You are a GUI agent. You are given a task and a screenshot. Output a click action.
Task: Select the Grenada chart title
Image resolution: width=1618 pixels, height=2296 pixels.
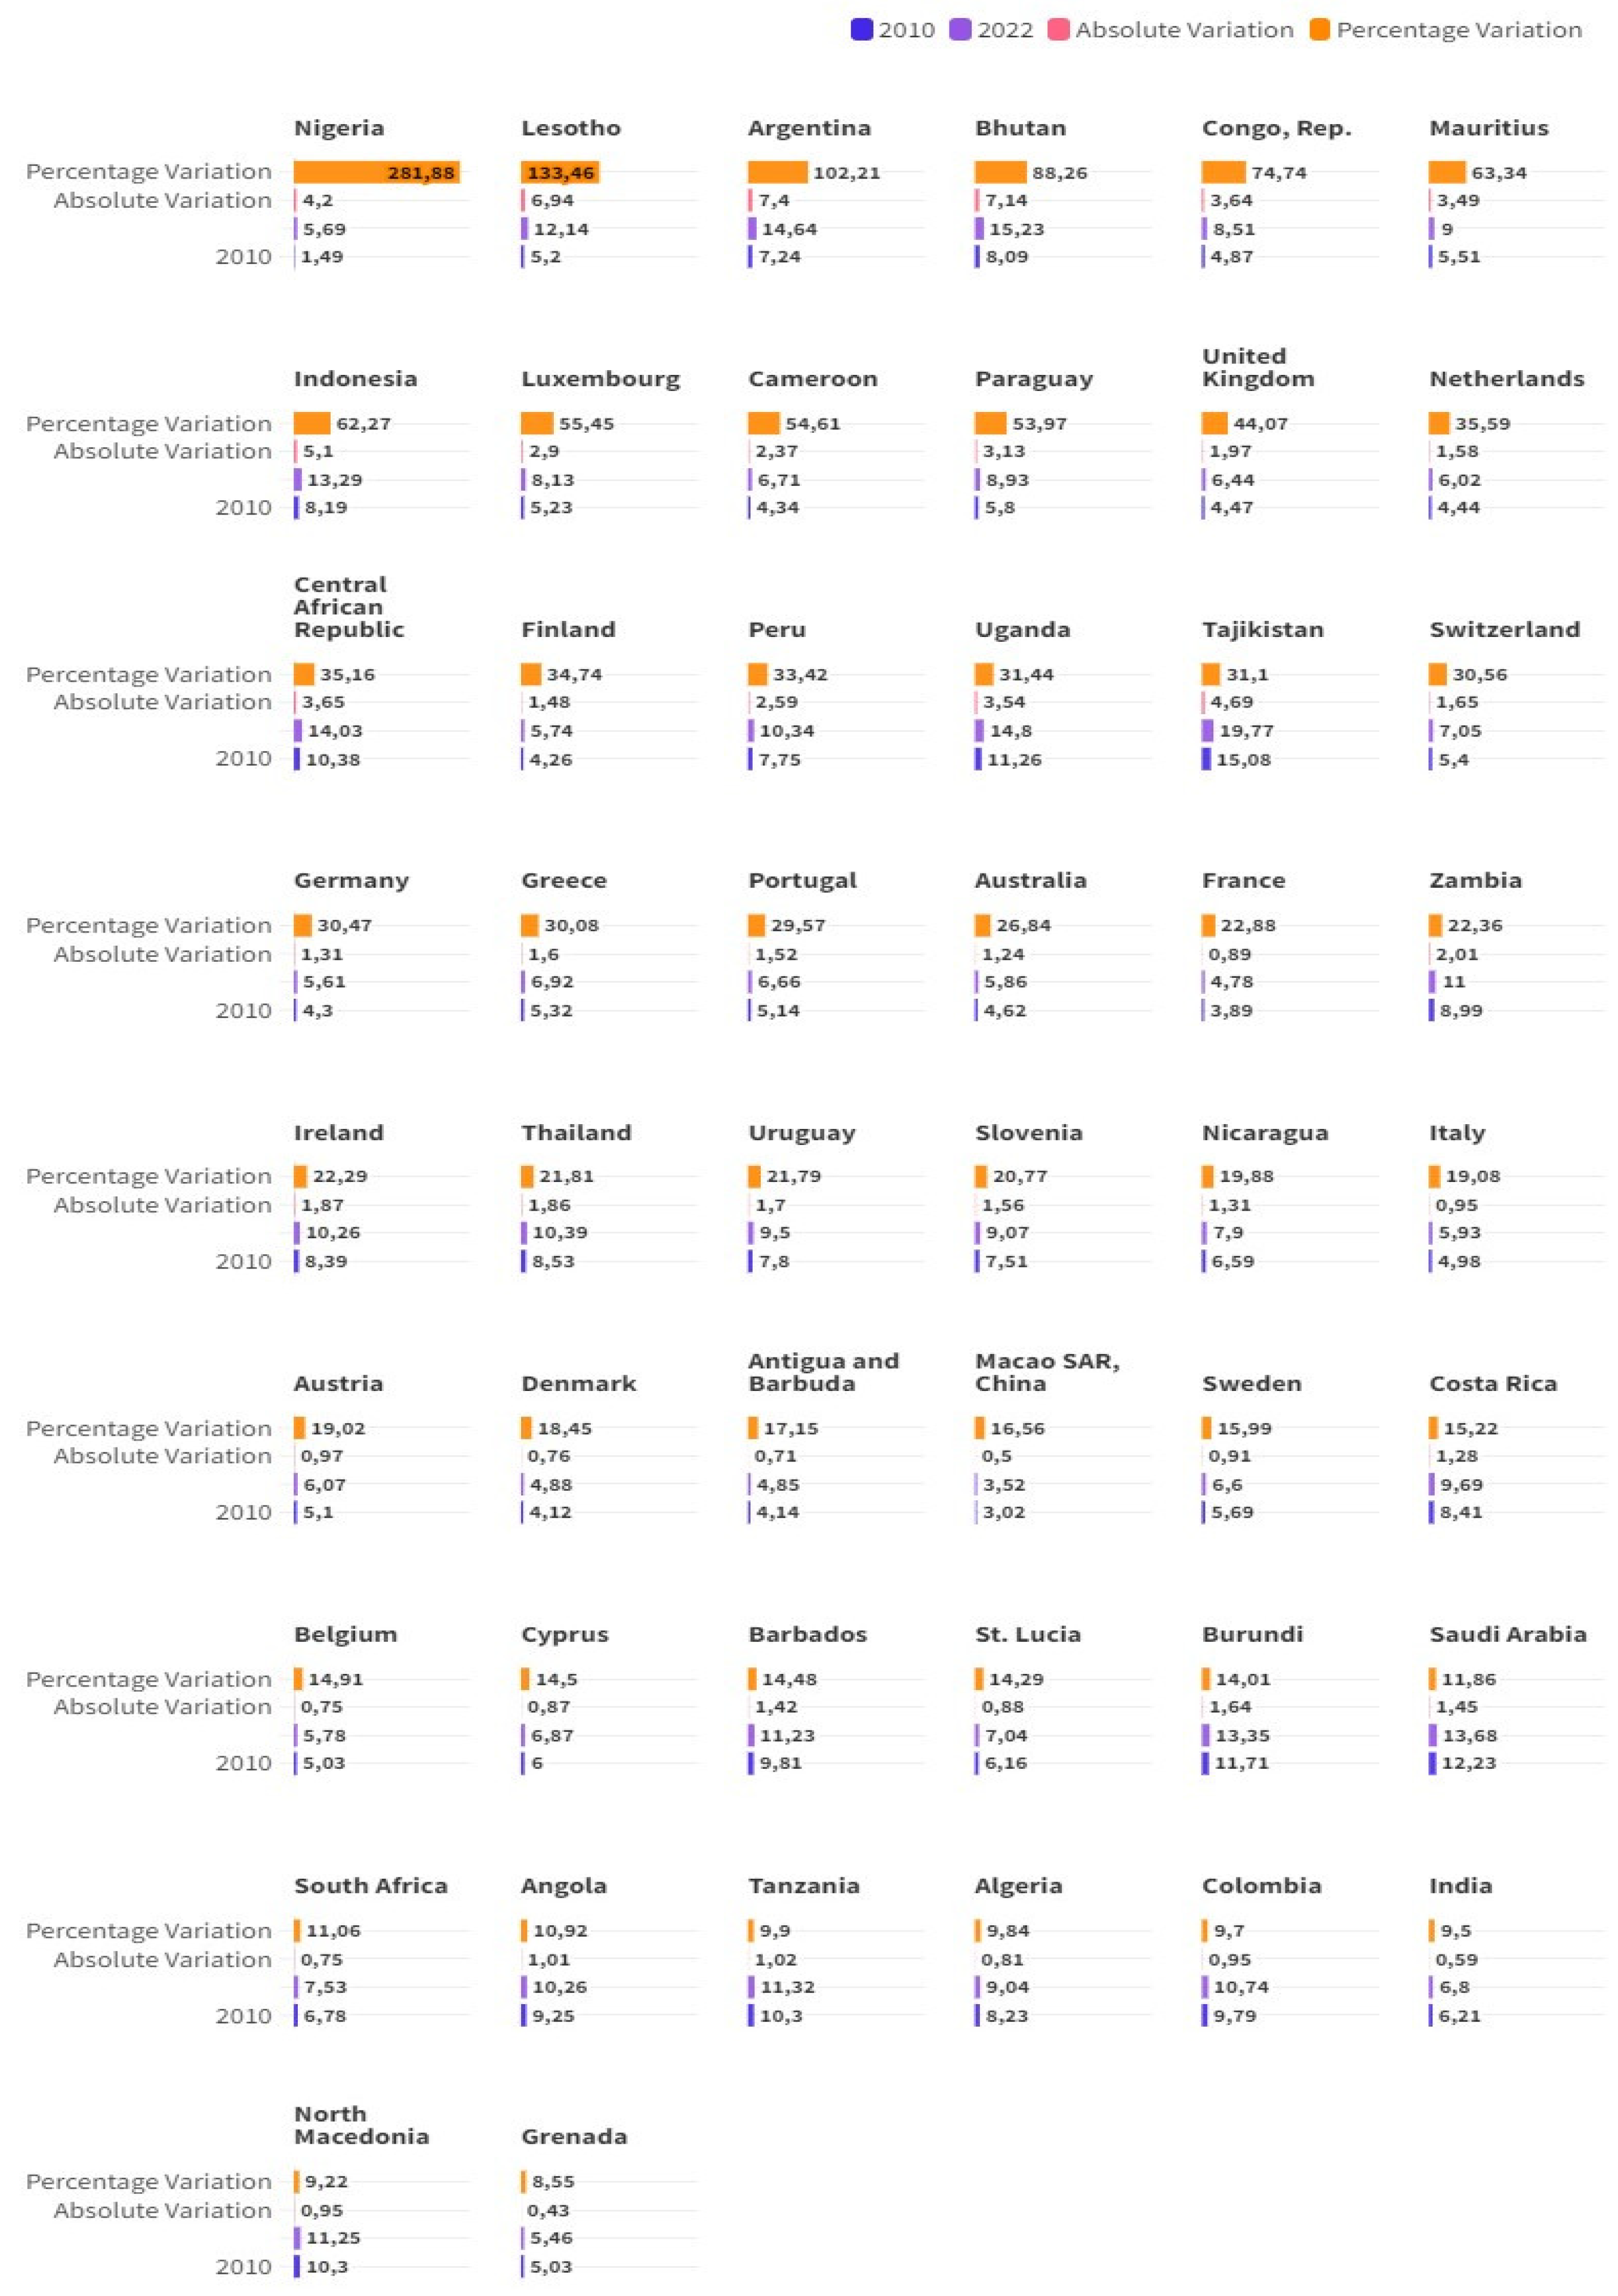click(574, 2136)
